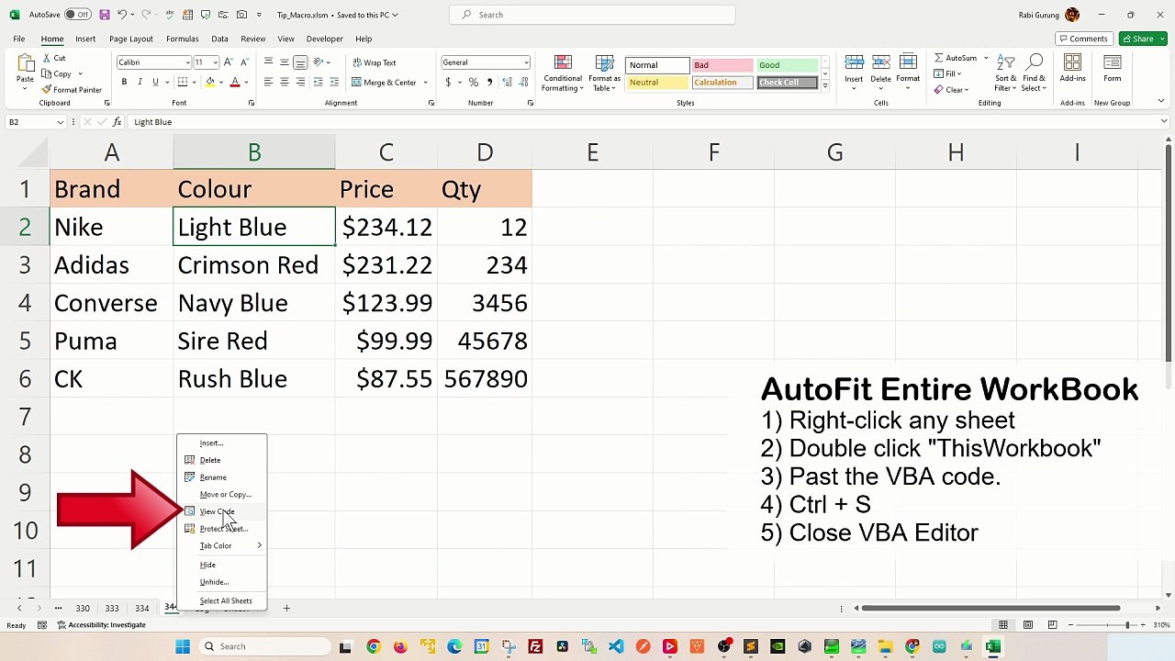Click Decrease Indent icon

pos(318,82)
